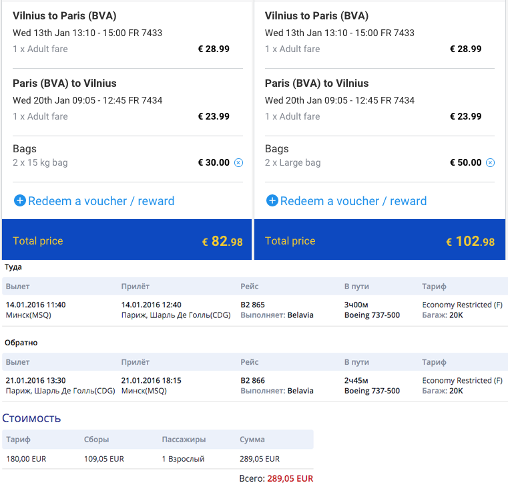Viewport: 508px width, 487px height.
Task: Click the Сборы column header
Action: click(97, 440)
